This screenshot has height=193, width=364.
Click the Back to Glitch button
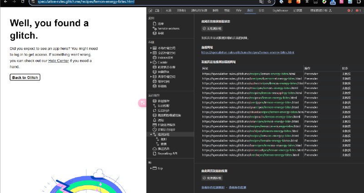tap(25, 77)
